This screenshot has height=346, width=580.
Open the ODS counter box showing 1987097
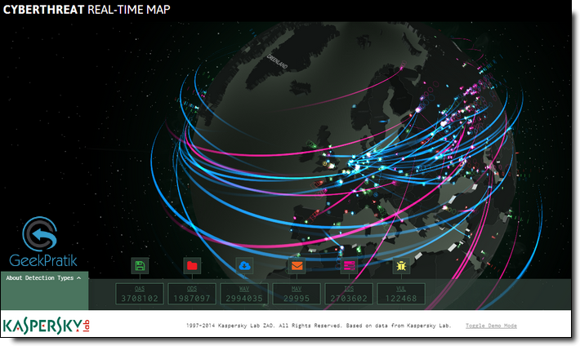(192, 294)
